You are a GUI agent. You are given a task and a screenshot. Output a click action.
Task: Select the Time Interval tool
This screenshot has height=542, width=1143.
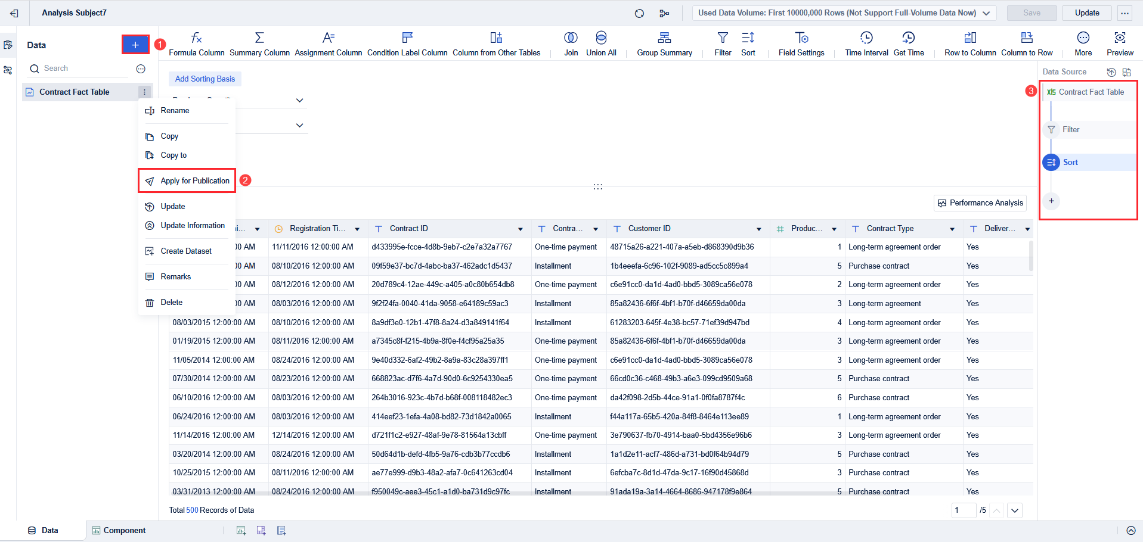866,45
